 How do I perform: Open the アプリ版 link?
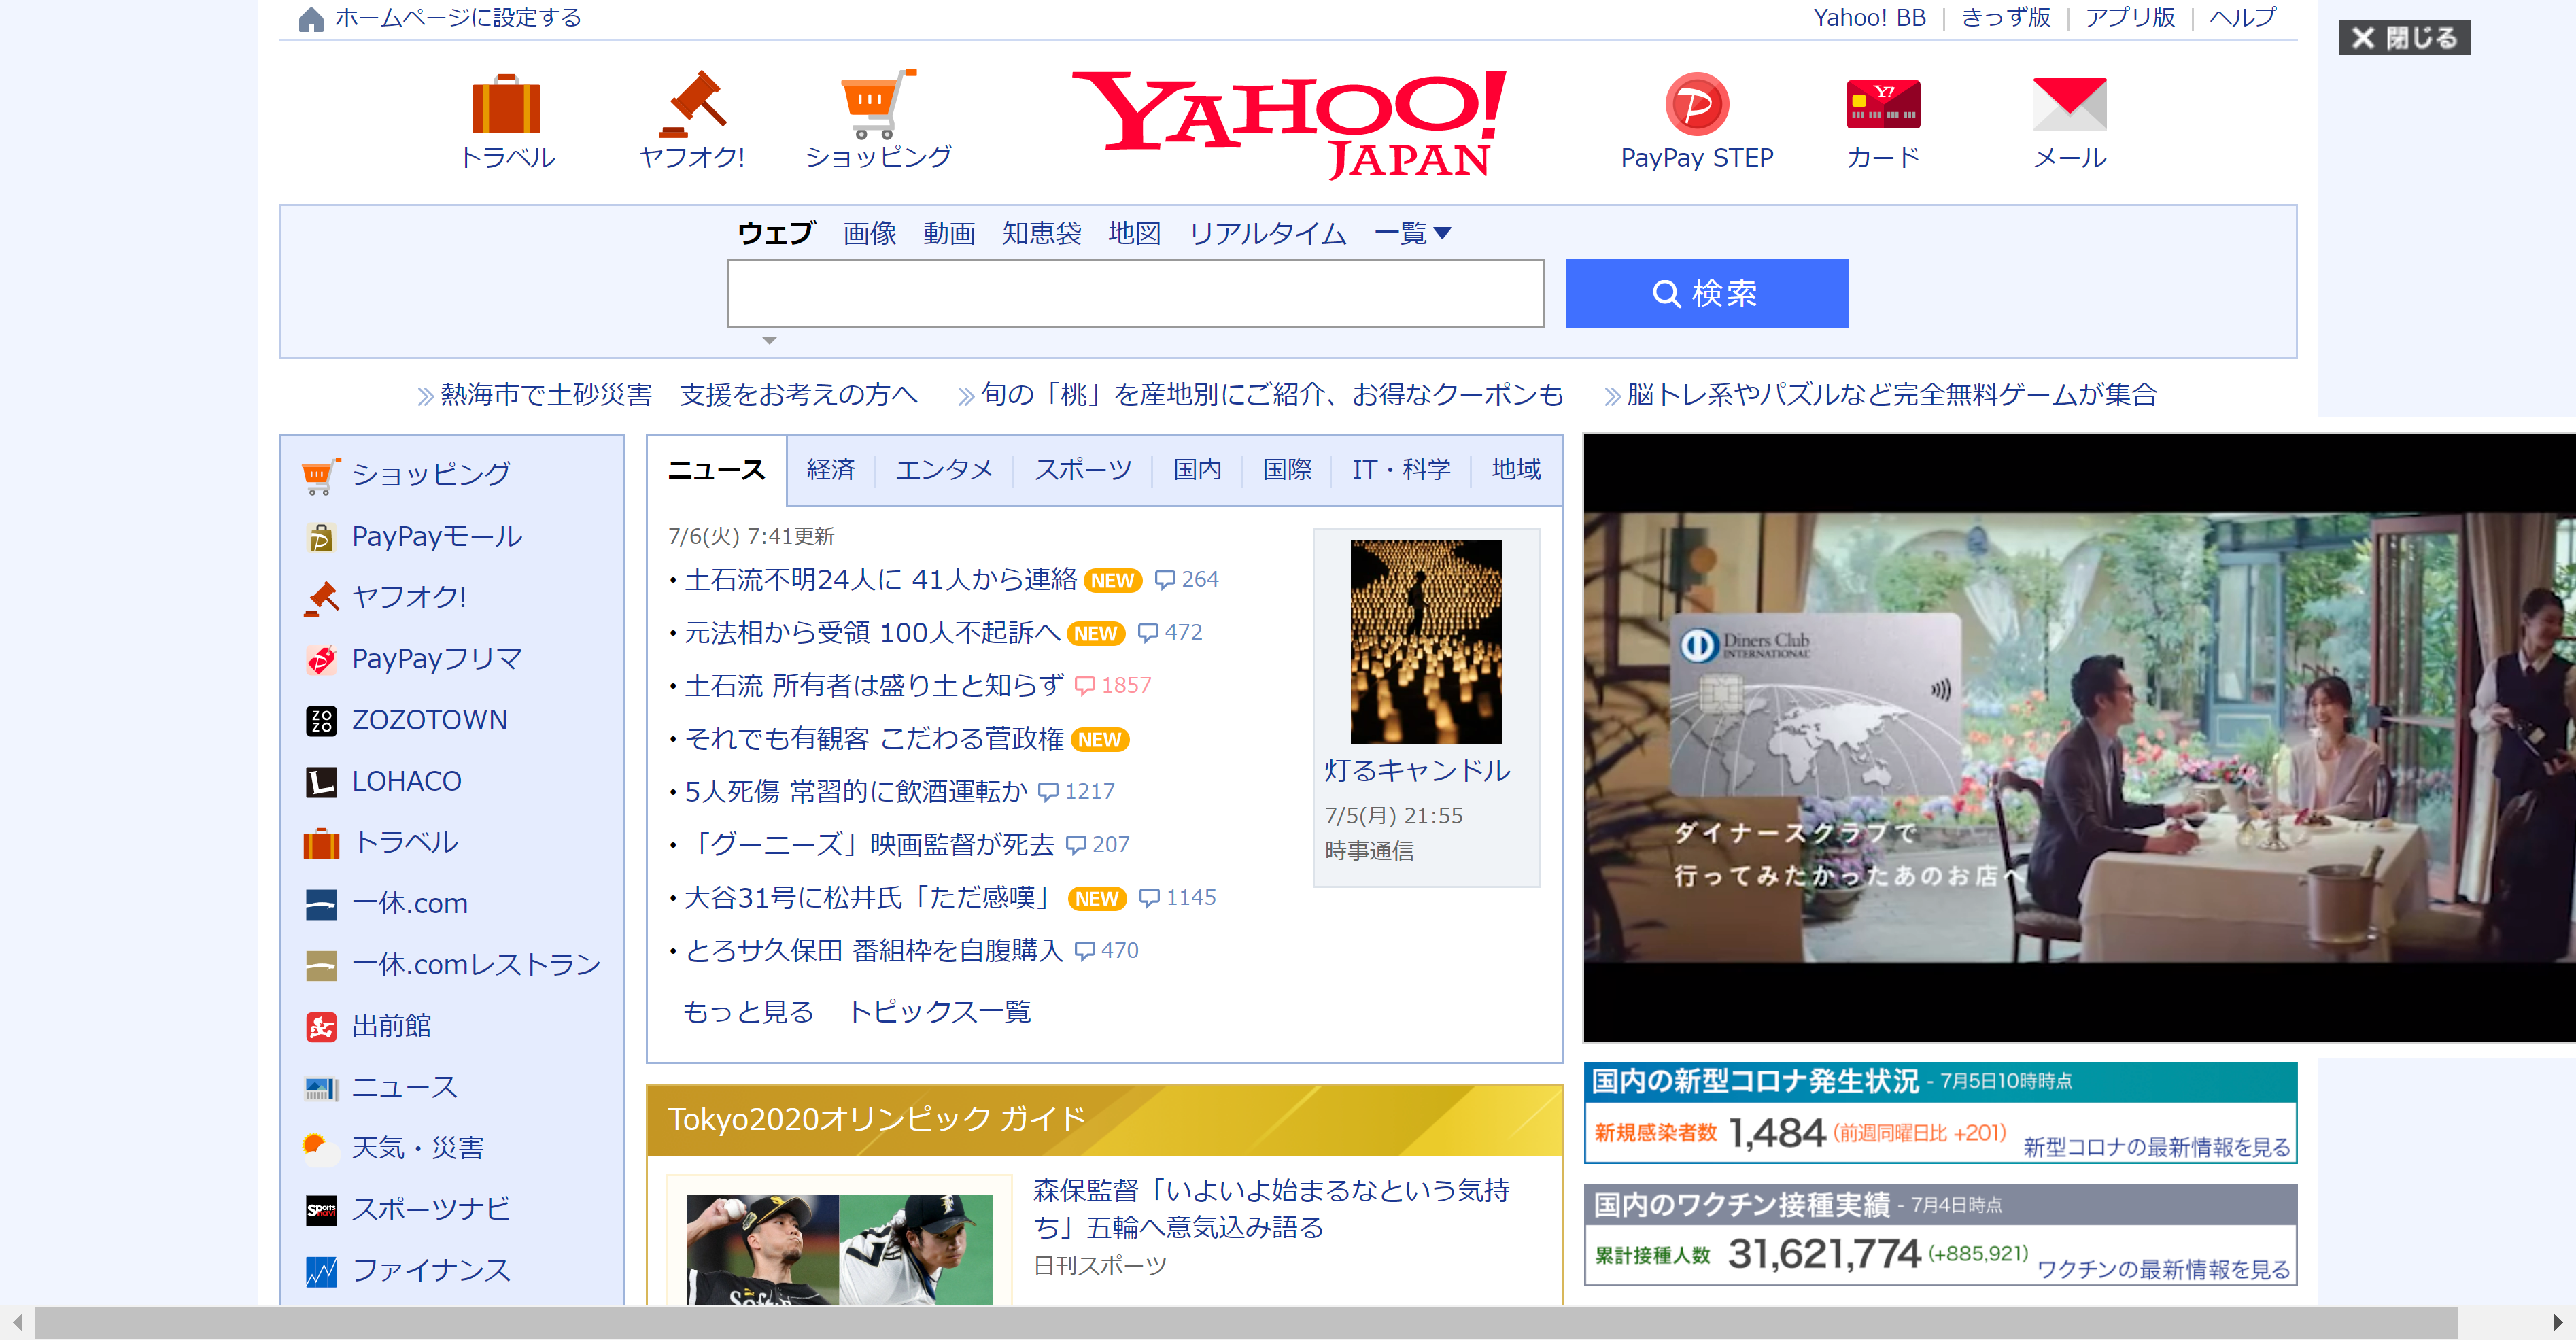pos(2130,17)
